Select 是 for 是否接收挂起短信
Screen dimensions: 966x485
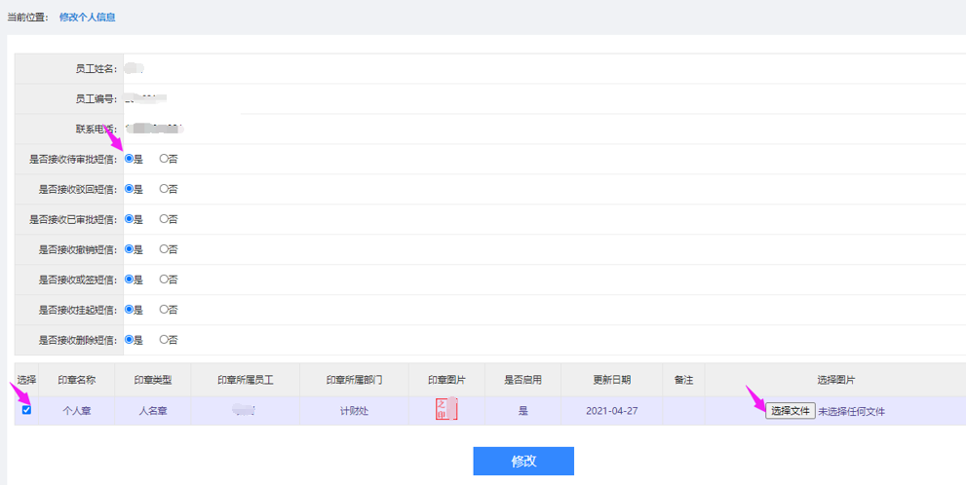coord(129,310)
